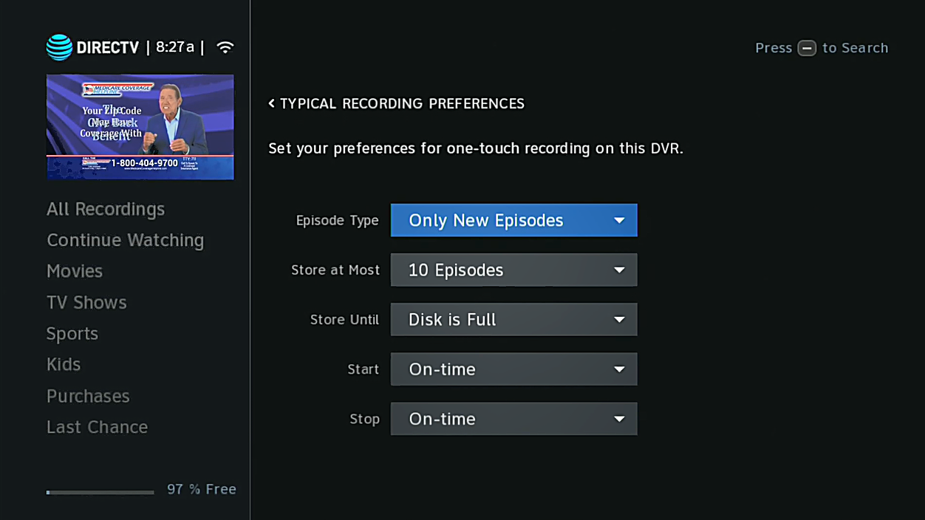Click the Wi-Fi signal strength icon
The image size is (925, 520).
coord(225,47)
